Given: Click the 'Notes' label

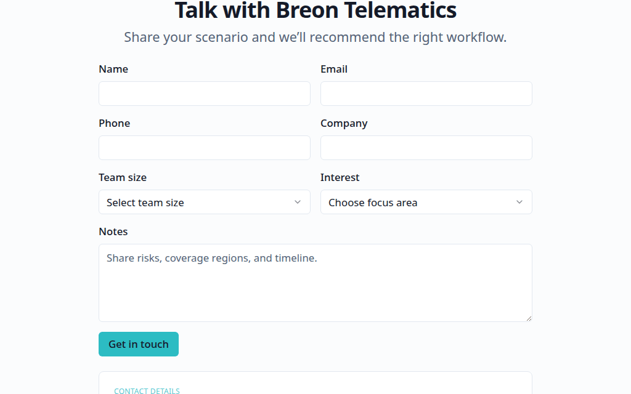Looking at the screenshot, I should pos(113,231).
